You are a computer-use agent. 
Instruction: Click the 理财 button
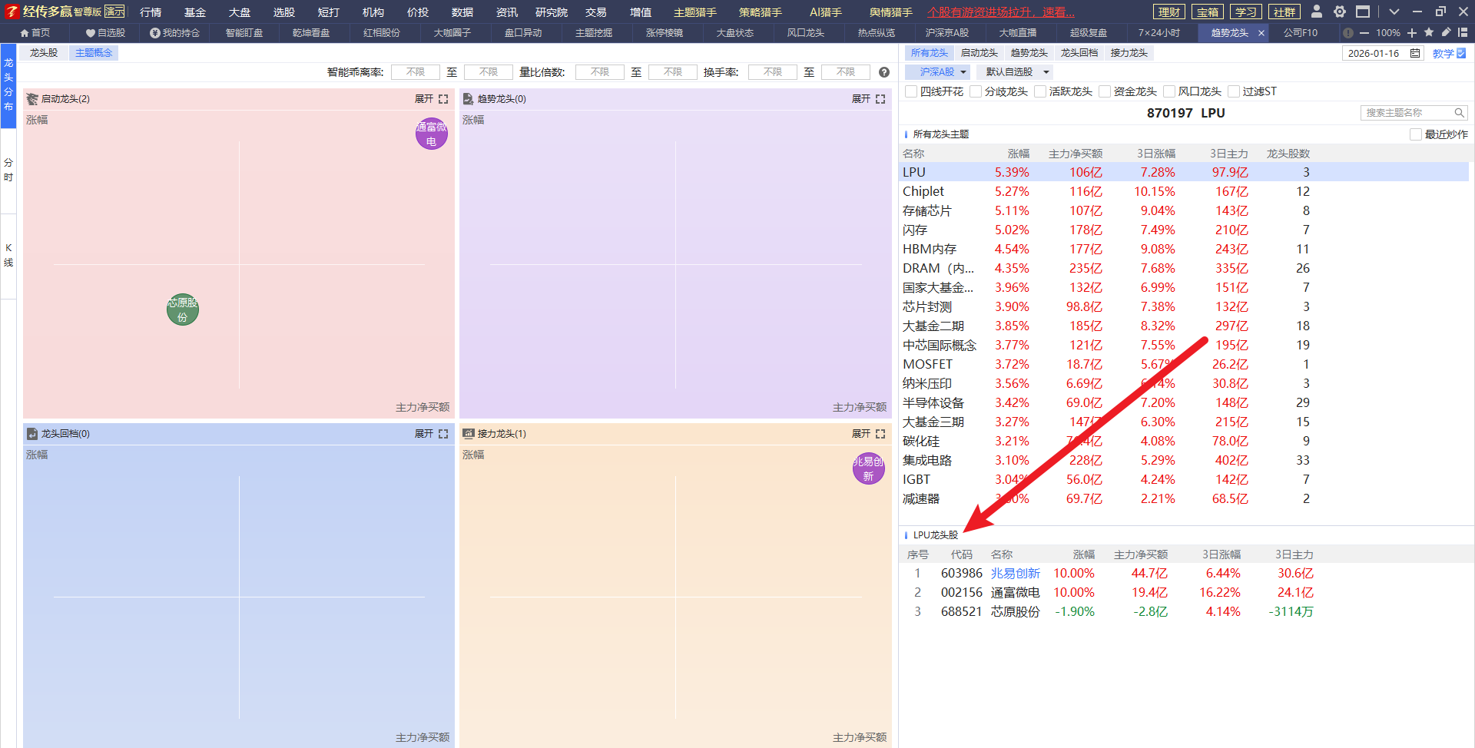pyautogui.click(x=1169, y=12)
